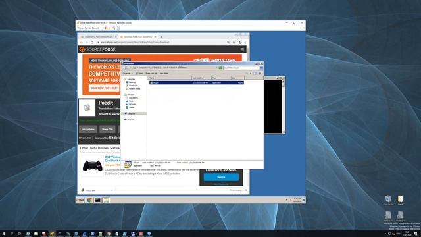
Task: Sort by the Name column header
Action: (x=170, y=78)
